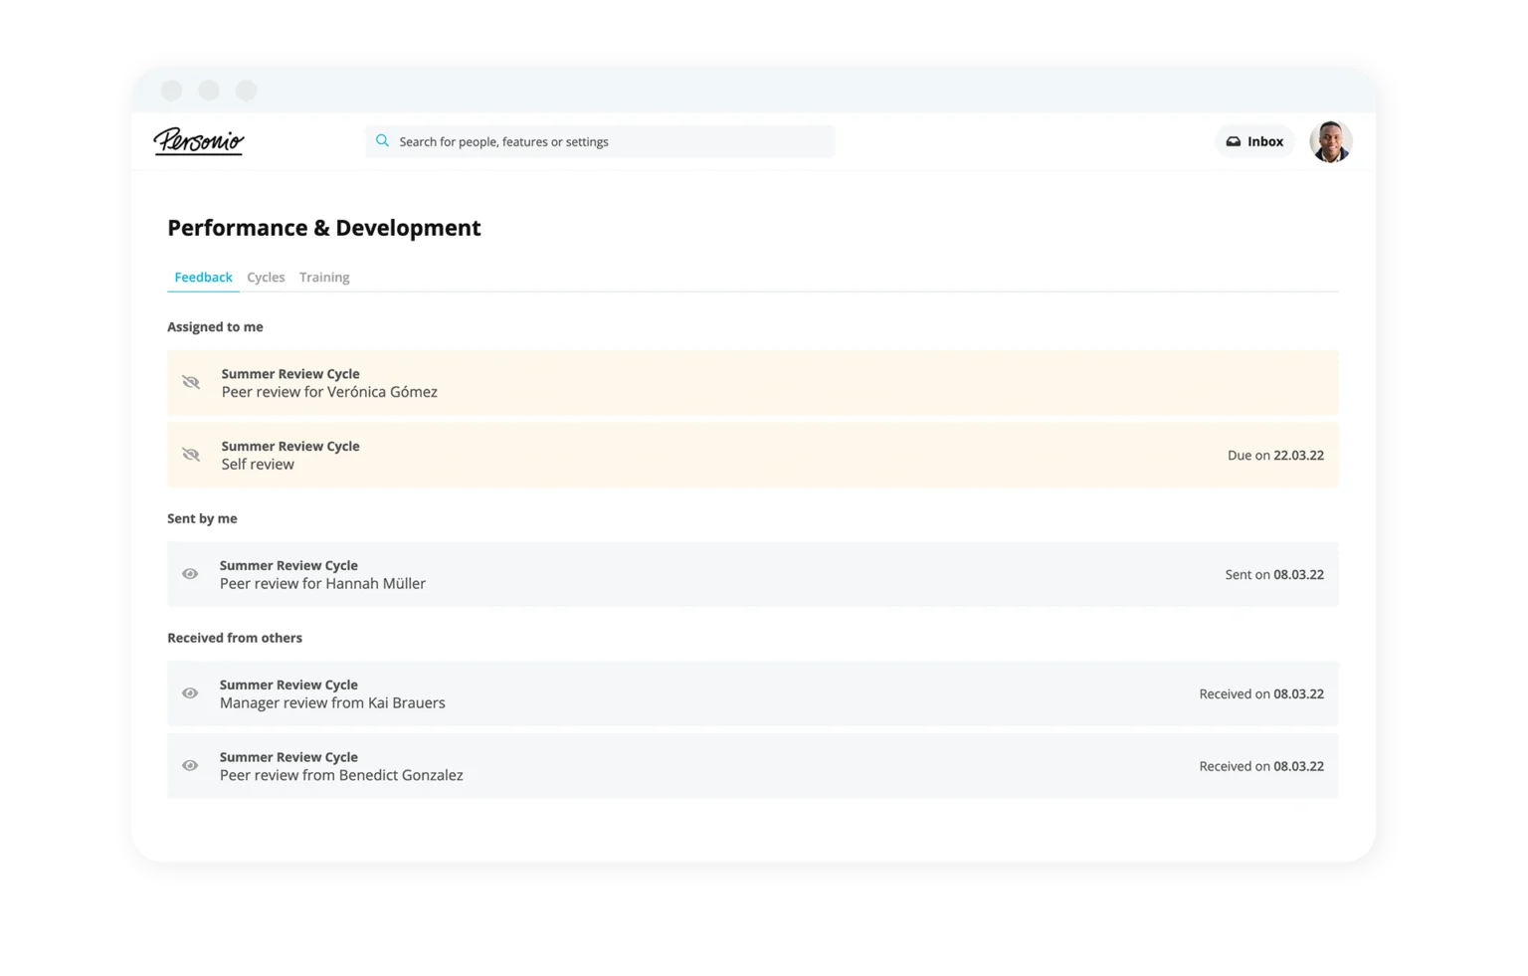Toggle eye icon for Hannah Müller review
This screenshot has width=1528, height=976.
pyautogui.click(x=190, y=574)
